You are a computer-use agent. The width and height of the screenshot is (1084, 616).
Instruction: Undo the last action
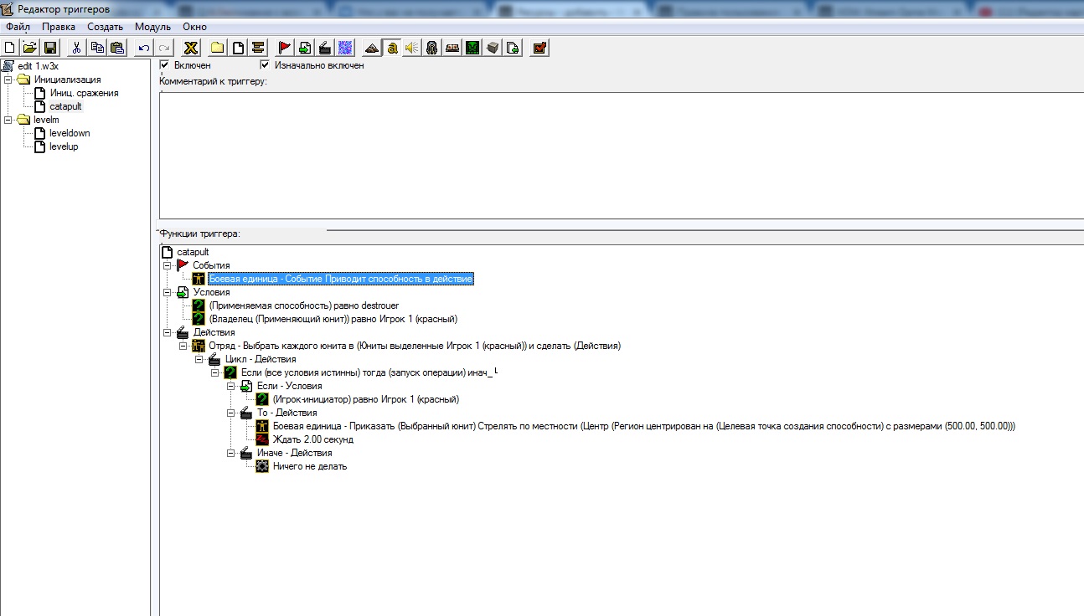144,48
